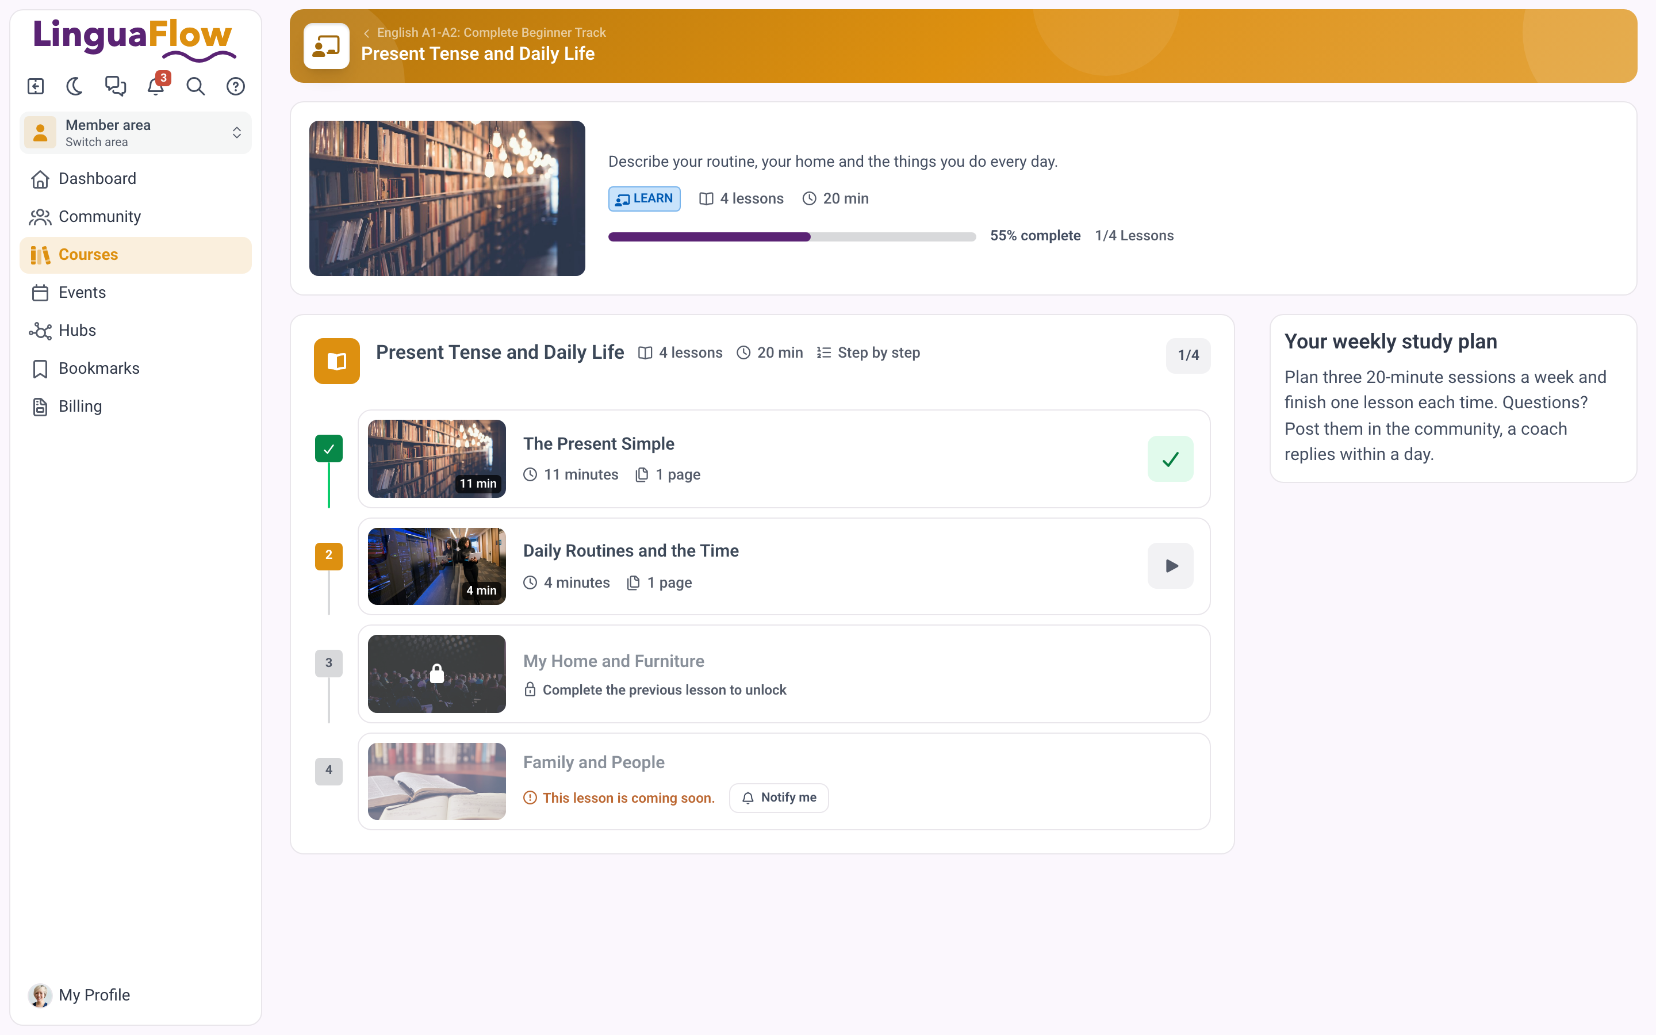Open The Present Simple thumbnail
1656x1035 pixels.
click(436, 459)
